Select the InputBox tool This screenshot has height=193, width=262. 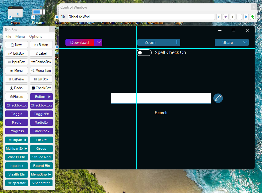coord(16,62)
